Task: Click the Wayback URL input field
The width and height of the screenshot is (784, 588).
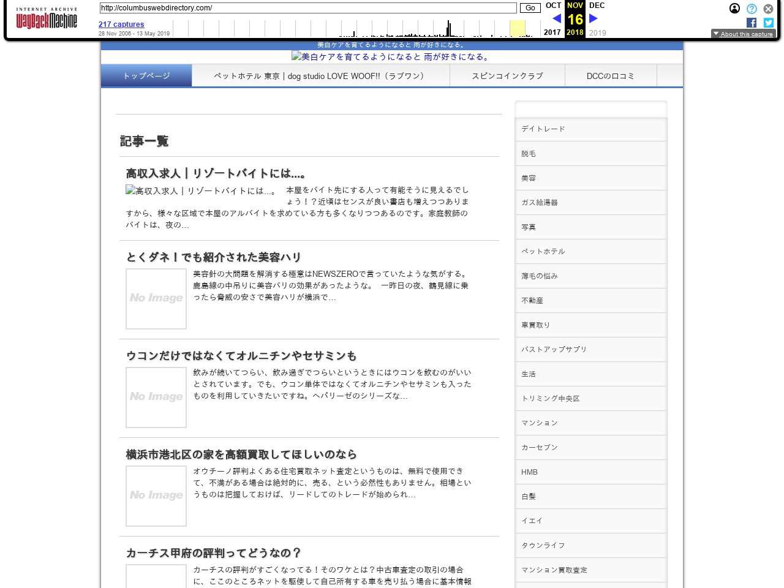Action: (x=308, y=8)
